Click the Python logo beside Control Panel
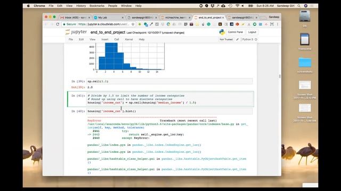The image size is (341, 191). click(222, 32)
